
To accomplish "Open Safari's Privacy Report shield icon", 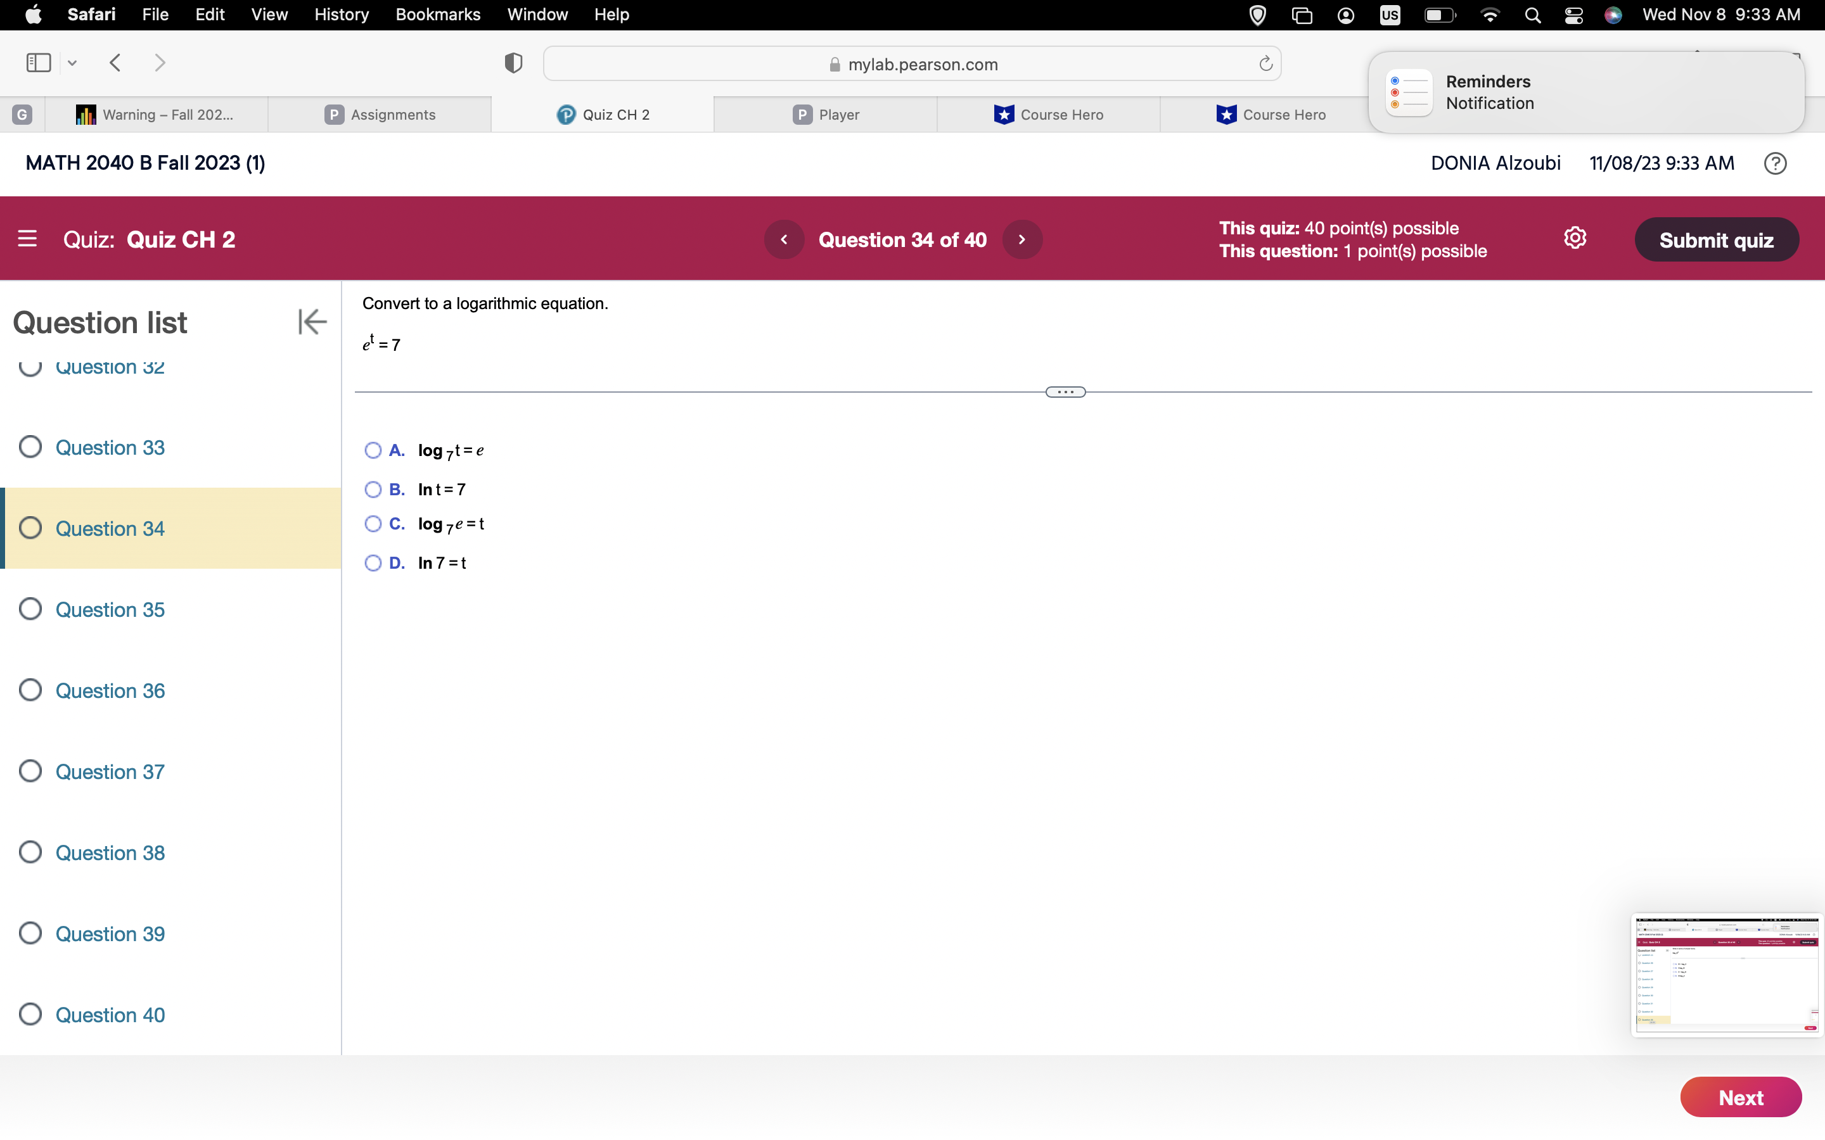I will (513, 63).
